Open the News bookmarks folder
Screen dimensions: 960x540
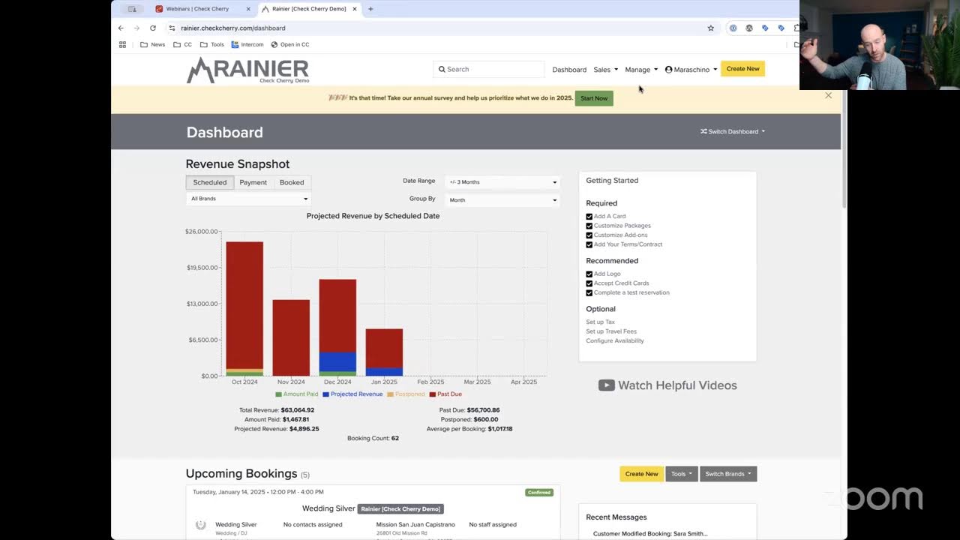pyautogui.click(x=153, y=44)
